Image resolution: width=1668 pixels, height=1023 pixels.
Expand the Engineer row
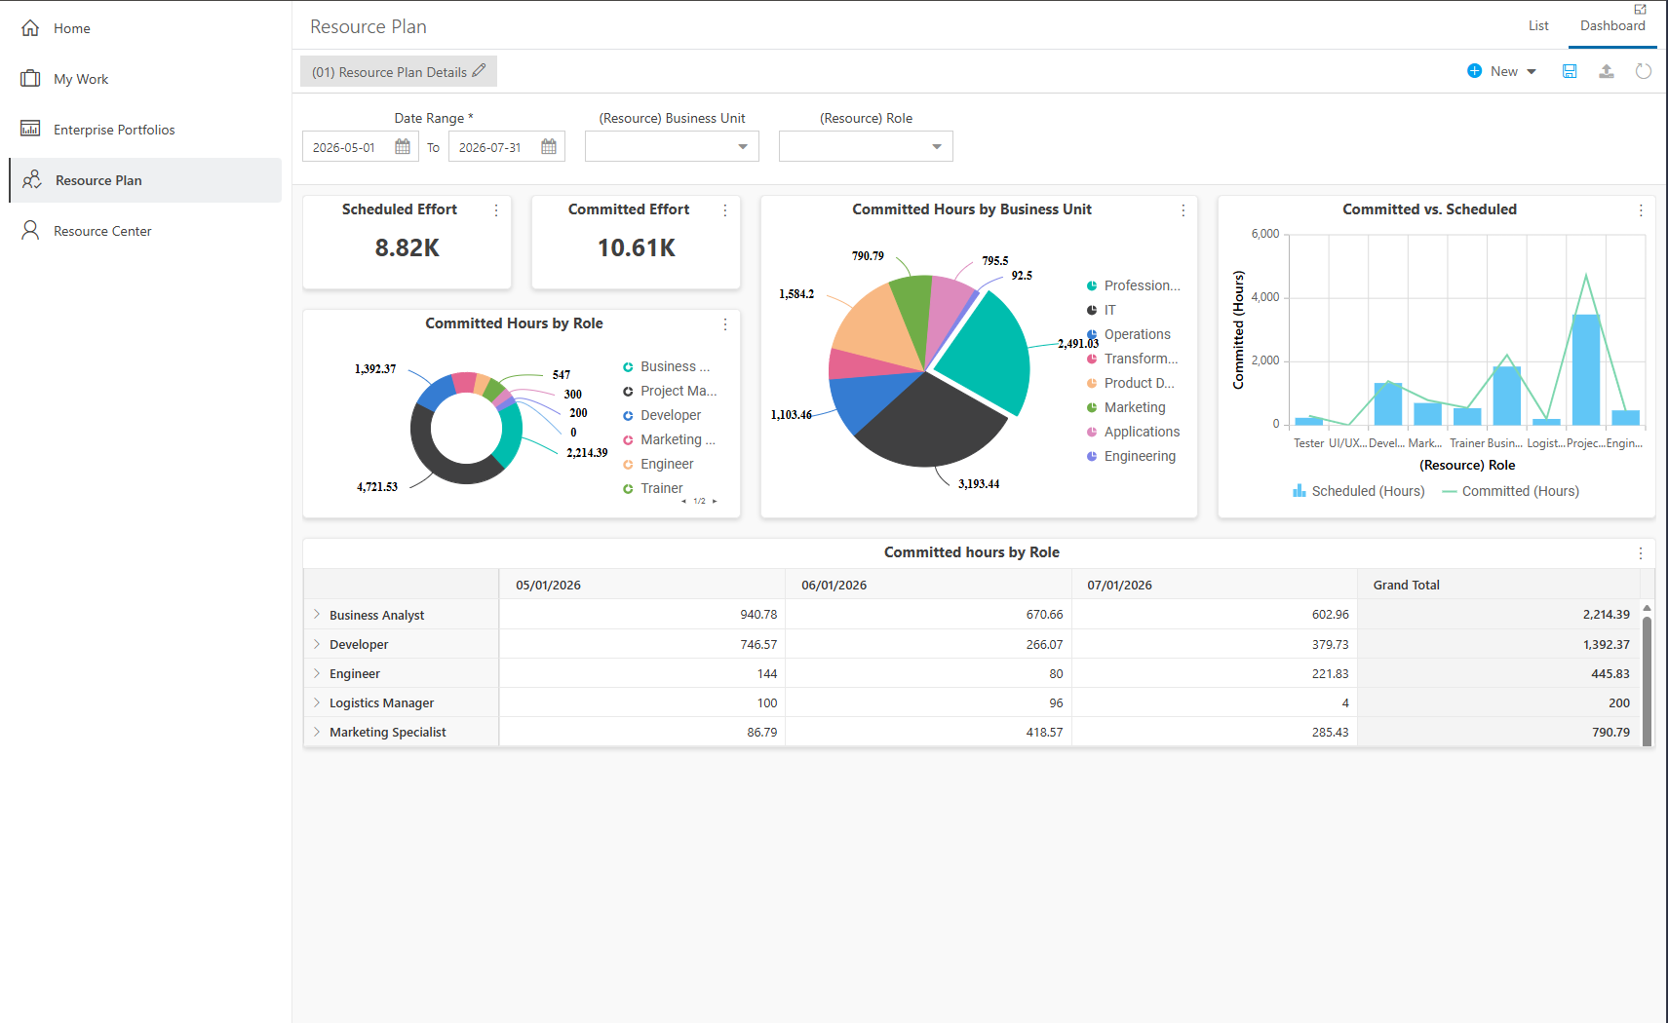[317, 673]
